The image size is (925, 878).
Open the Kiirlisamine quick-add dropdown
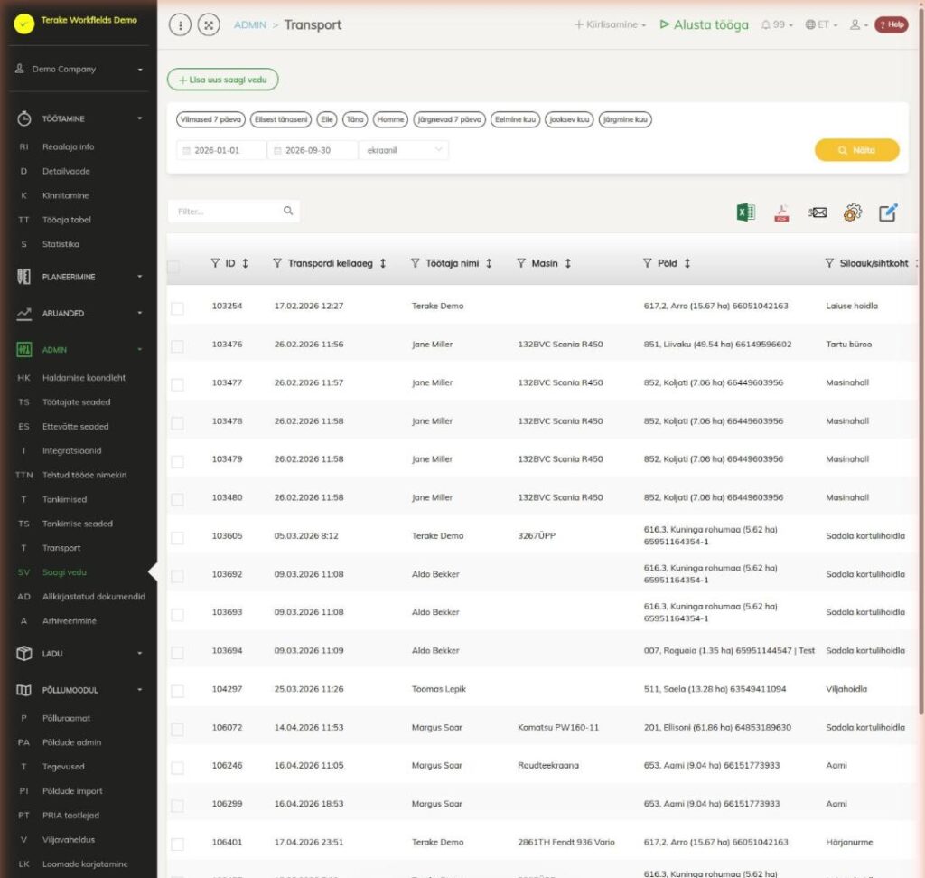(x=610, y=24)
